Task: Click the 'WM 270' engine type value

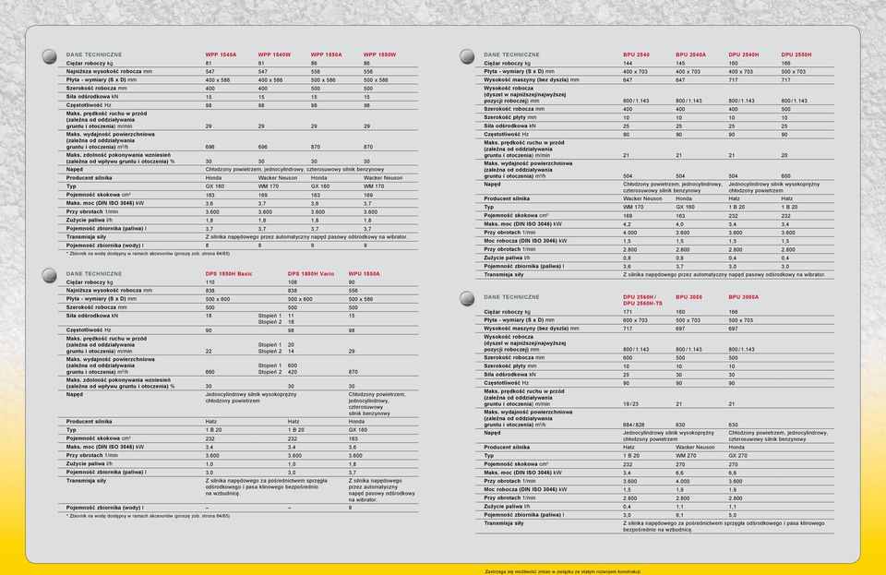Action: [686, 456]
